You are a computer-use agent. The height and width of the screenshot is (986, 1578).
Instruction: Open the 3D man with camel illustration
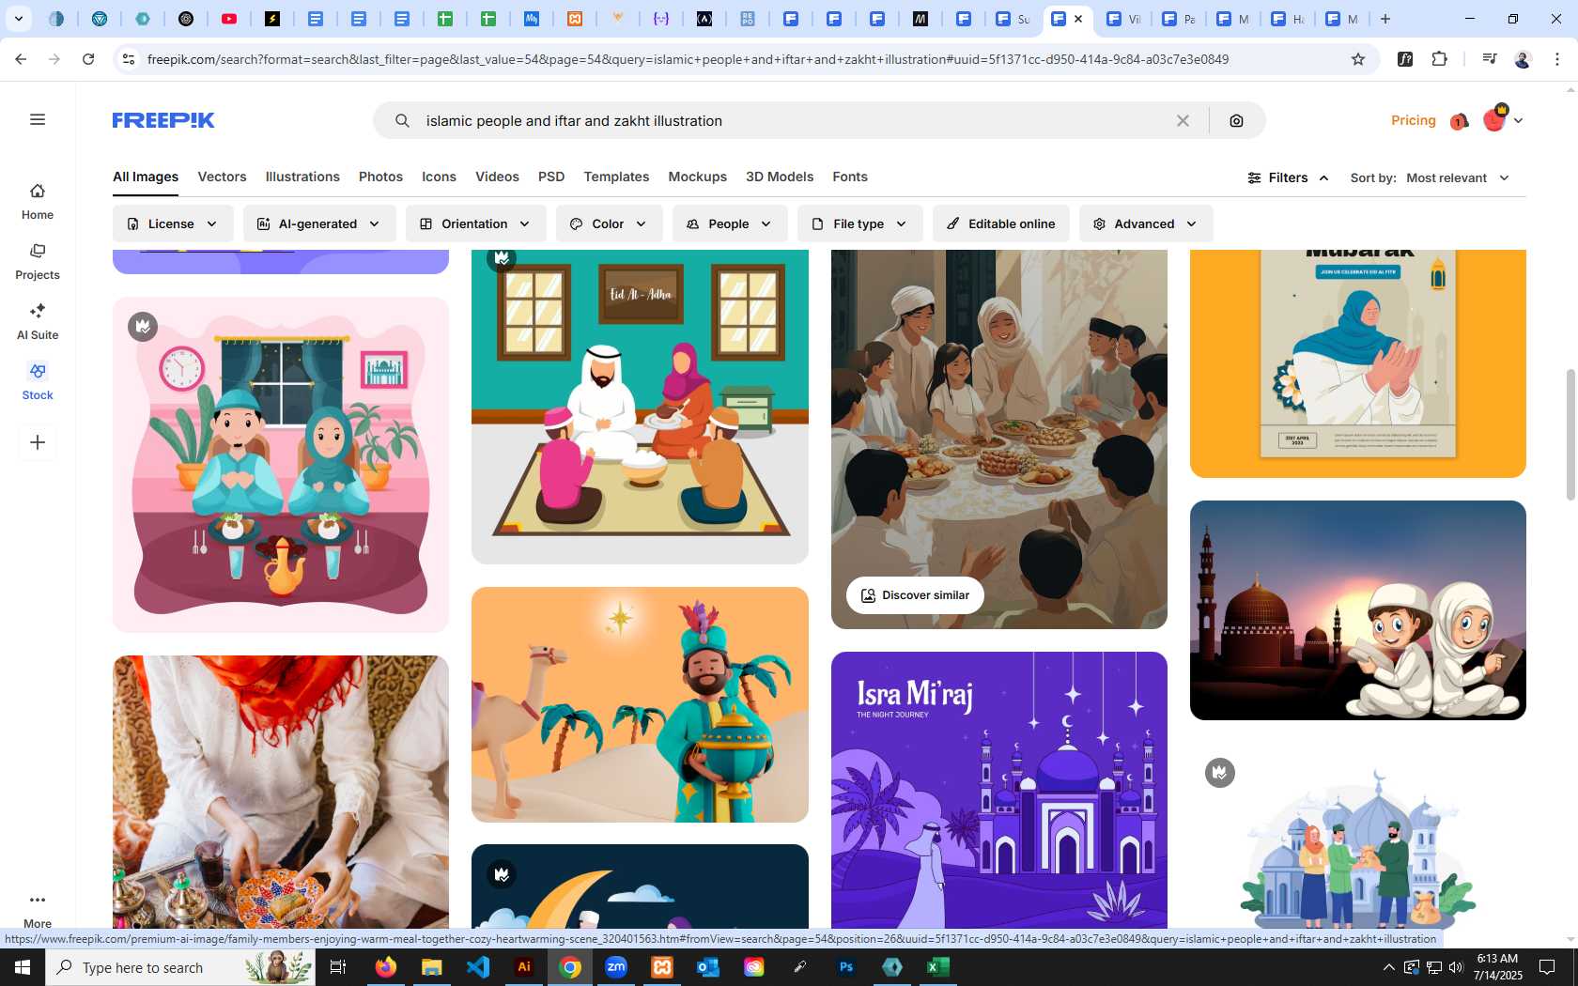(x=640, y=704)
